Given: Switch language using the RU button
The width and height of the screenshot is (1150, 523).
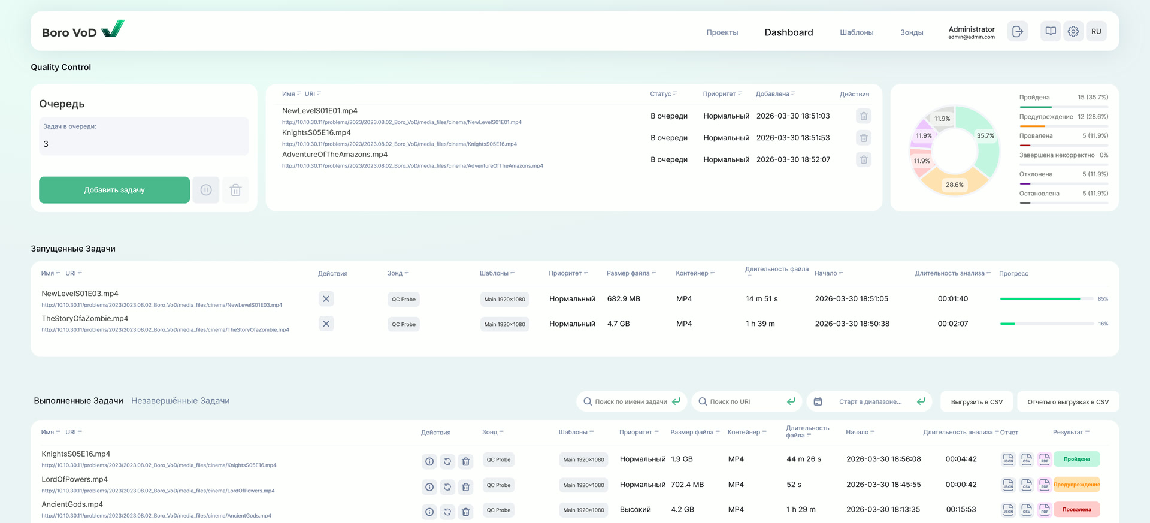Looking at the screenshot, I should 1096,31.
